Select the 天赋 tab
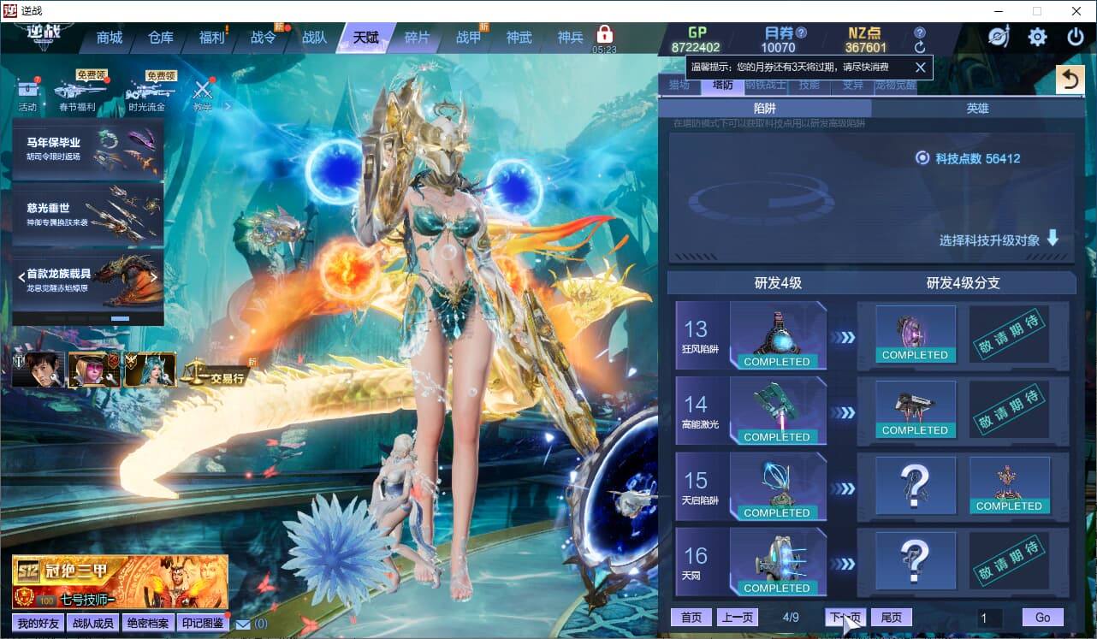The width and height of the screenshot is (1097, 639). 366,38
